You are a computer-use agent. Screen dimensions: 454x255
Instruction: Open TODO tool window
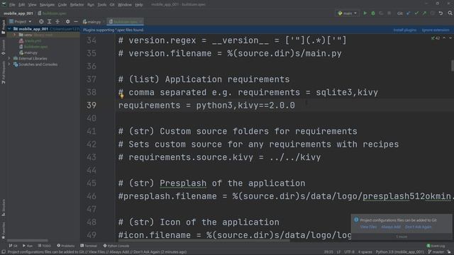(44, 246)
